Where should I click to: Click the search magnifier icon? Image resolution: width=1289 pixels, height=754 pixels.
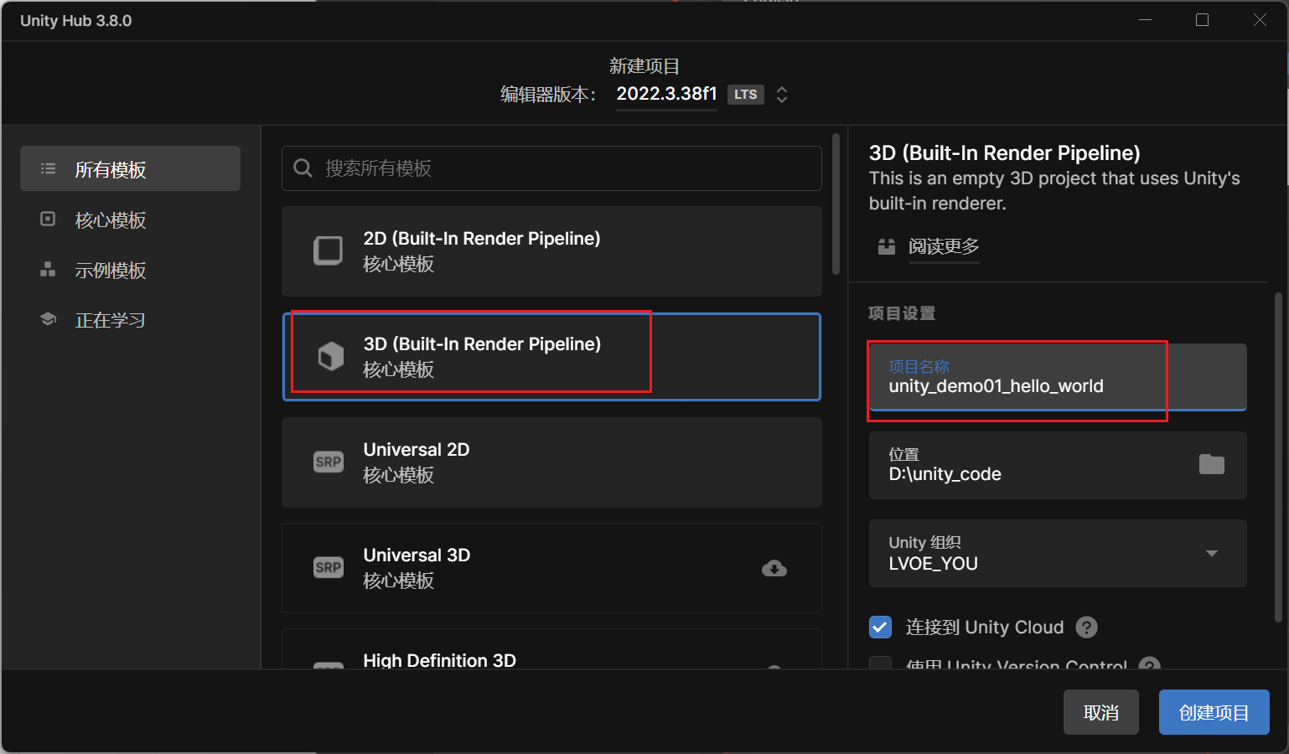point(303,168)
